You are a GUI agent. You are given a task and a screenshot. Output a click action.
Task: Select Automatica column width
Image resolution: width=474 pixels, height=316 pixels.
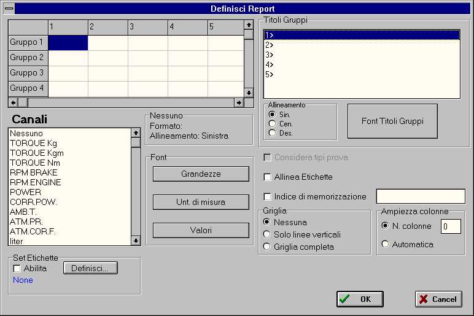click(386, 244)
